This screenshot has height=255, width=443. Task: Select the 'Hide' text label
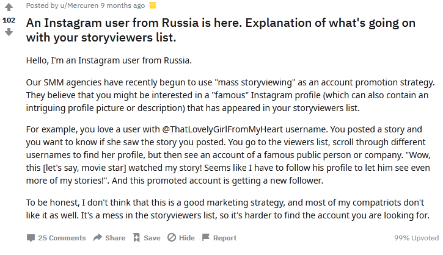187,238
